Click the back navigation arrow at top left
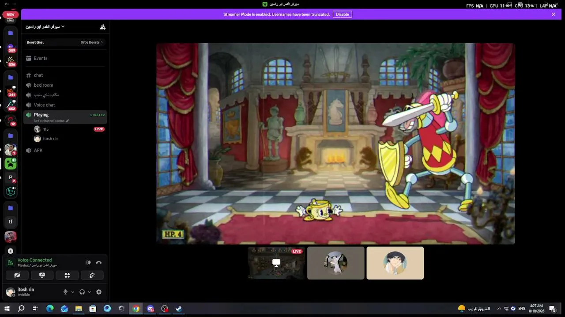Screen dimensions: 565x317 tap(6, 4)
